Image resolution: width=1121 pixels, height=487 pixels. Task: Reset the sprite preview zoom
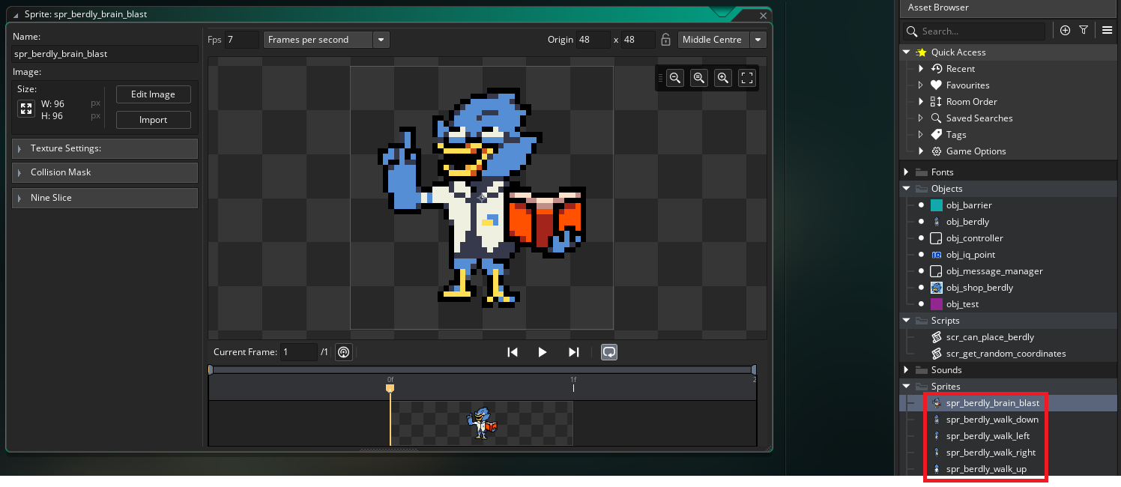(699, 78)
